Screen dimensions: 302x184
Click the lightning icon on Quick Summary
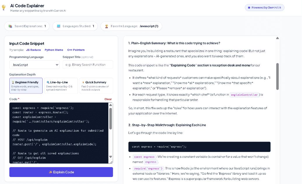[83, 82]
